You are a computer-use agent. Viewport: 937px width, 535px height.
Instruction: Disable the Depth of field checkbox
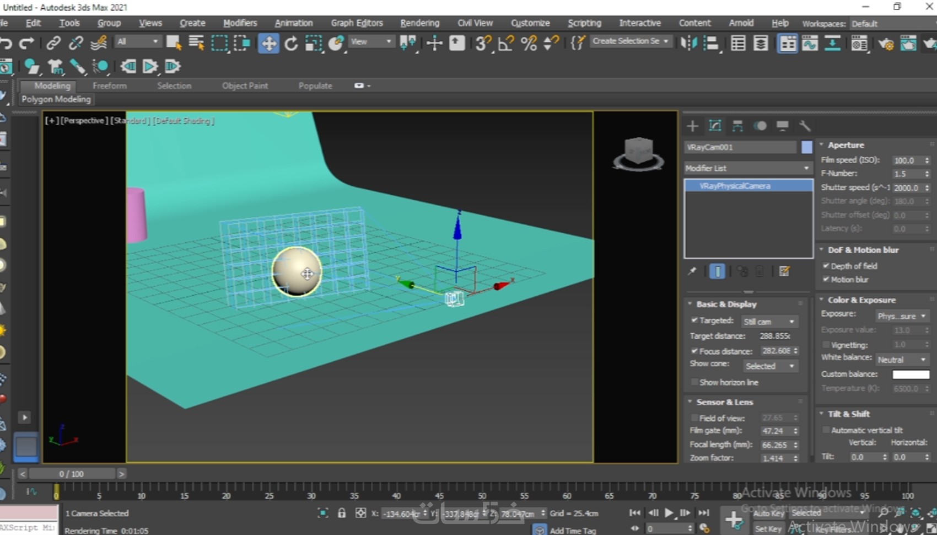tap(826, 266)
